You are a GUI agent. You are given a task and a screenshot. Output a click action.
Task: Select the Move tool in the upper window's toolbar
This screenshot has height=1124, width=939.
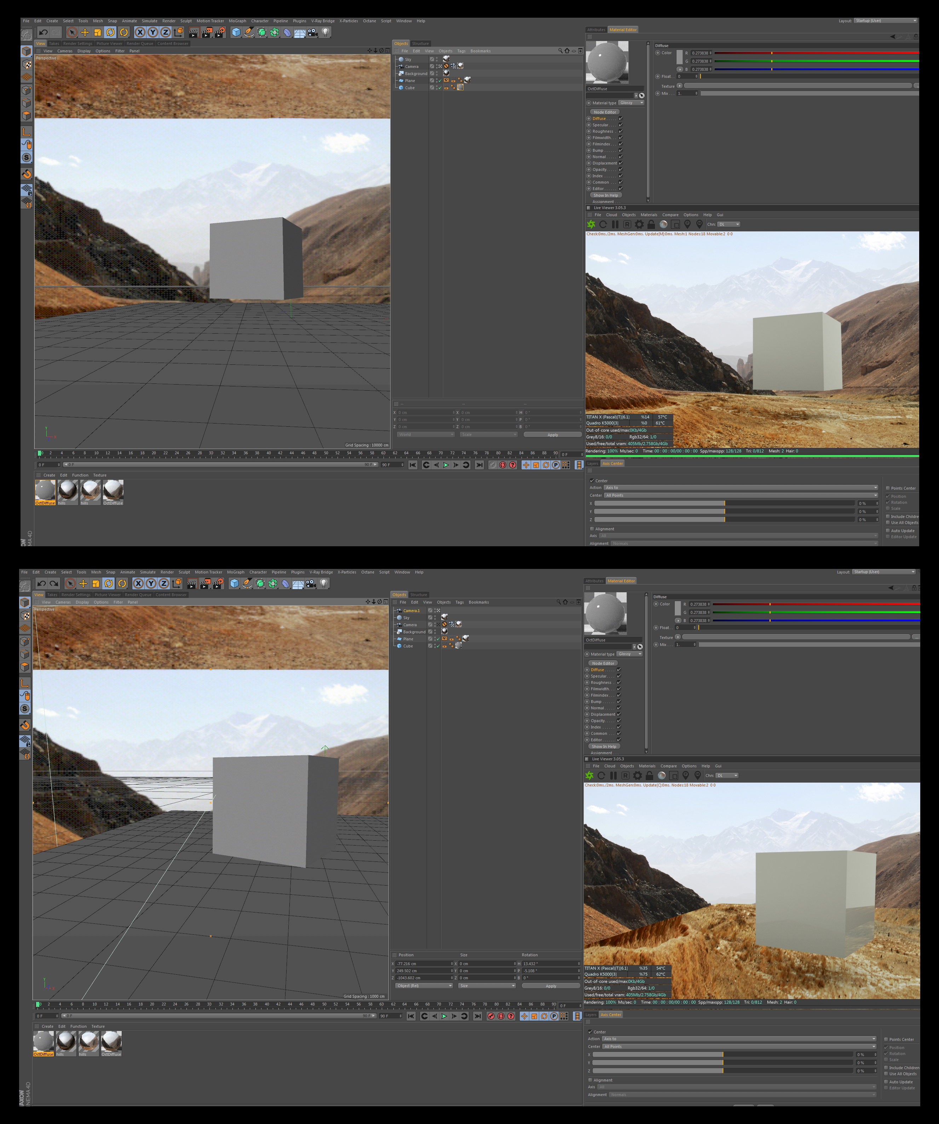coord(85,33)
